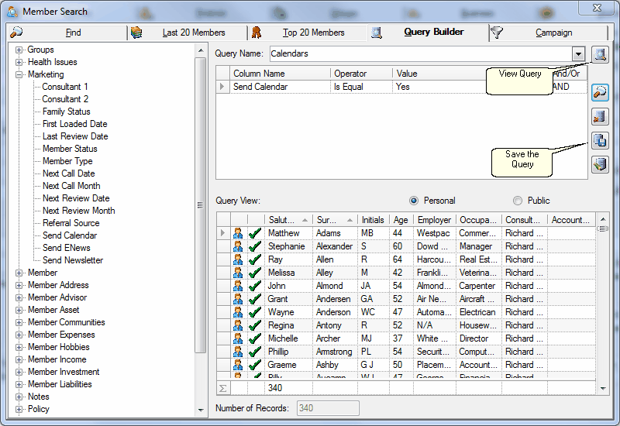This screenshot has height=426, width=620.
Task: Click the 'Yes' value cell
Action: coord(439,87)
